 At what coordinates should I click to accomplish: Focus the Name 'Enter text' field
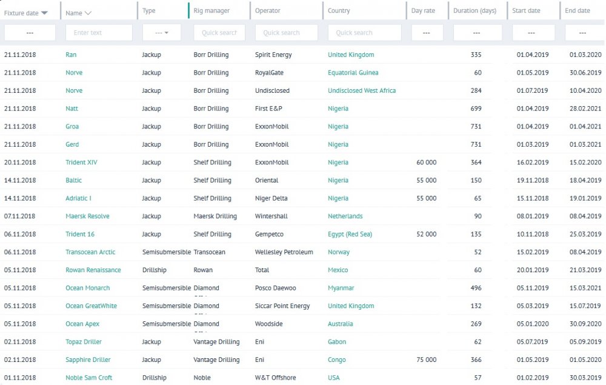[x=99, y=33]
